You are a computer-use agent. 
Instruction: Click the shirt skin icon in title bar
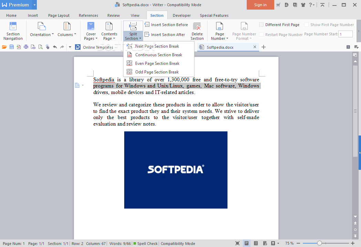point(303,5)
